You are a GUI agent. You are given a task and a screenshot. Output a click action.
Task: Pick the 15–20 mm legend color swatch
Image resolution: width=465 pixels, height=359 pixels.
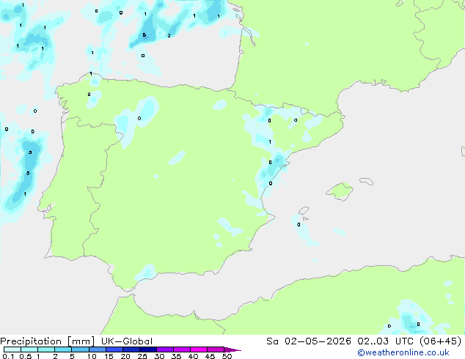coord(114,349)
